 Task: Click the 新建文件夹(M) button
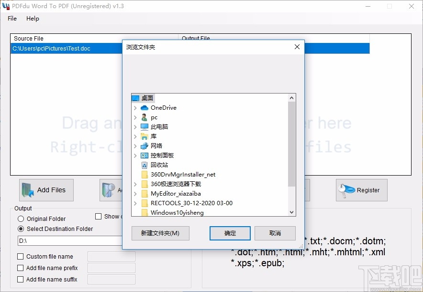pyautogui.click(x=160, y=233)
